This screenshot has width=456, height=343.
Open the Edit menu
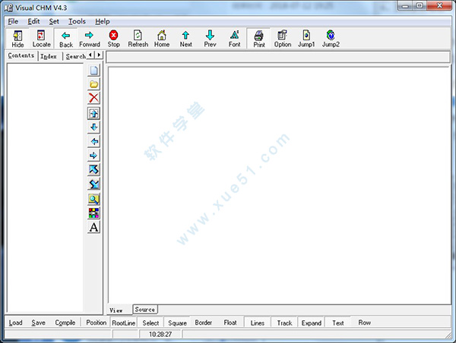[x=33, y=21]
